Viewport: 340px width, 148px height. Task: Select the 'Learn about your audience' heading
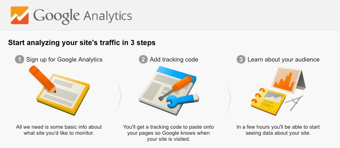coord(283,60)
